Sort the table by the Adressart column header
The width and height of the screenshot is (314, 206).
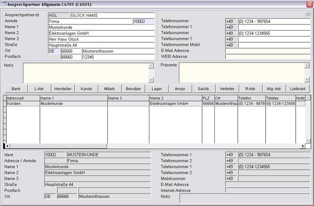(x=22, y=98)
